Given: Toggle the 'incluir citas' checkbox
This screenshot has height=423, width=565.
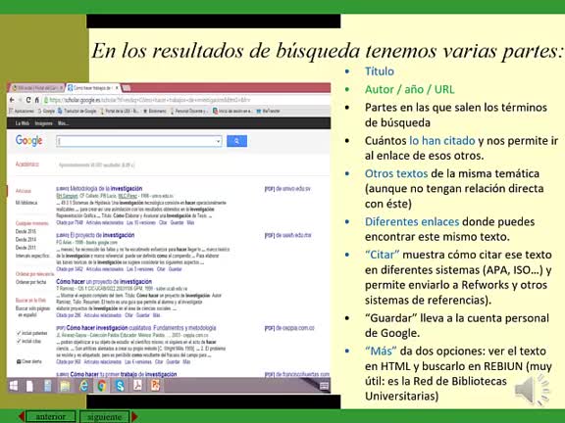Looking at the screenshot, I should click(19, 341).
